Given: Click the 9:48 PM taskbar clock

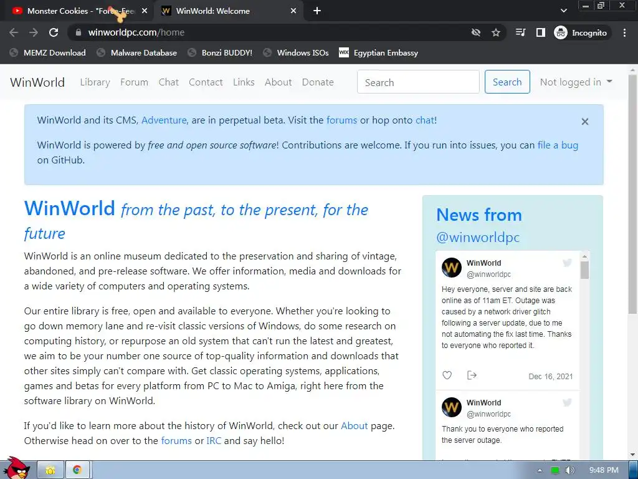Looking at the screenshot, I should pyautogui.click(x=604, y=470).
